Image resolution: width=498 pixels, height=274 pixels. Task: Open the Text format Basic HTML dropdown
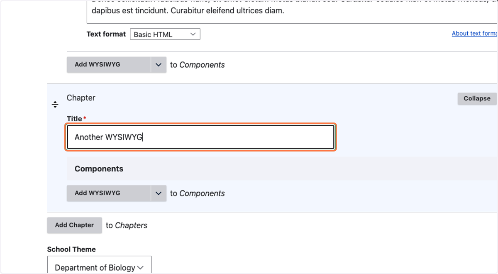(165, 34)
